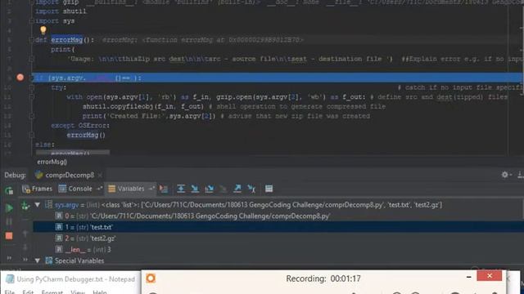This screenshot has width=524, height=294.
Task: Click the Special Variables row label
Action: 79,261
